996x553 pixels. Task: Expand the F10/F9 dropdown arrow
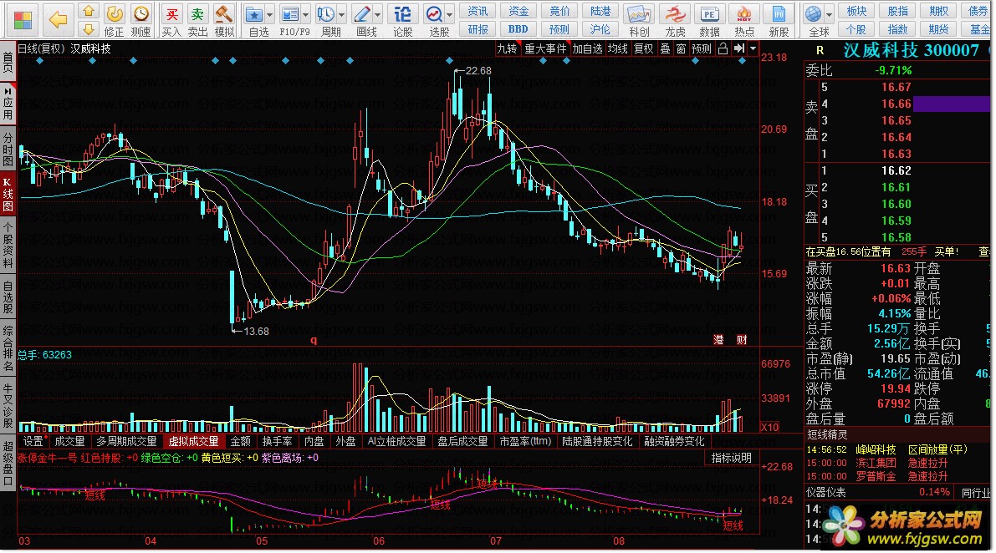306,14
